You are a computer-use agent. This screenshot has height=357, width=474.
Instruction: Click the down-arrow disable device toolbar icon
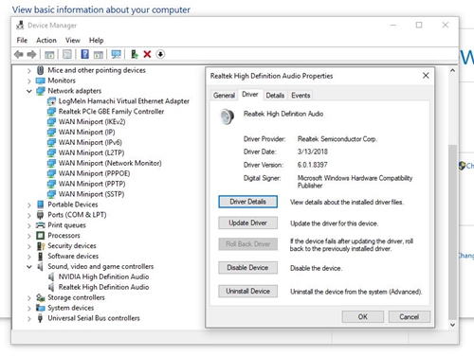[x=160, y=54]
